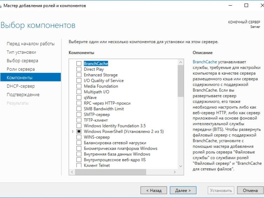Select Внутренняя база данных Windows row

tap(117, 154)
